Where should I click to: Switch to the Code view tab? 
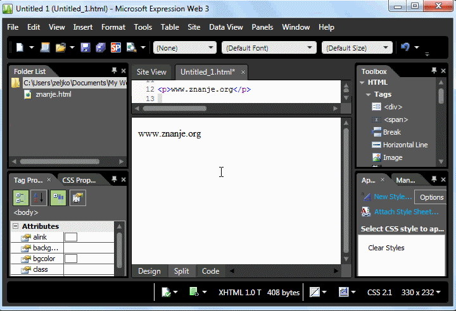[x=210, y=271]
